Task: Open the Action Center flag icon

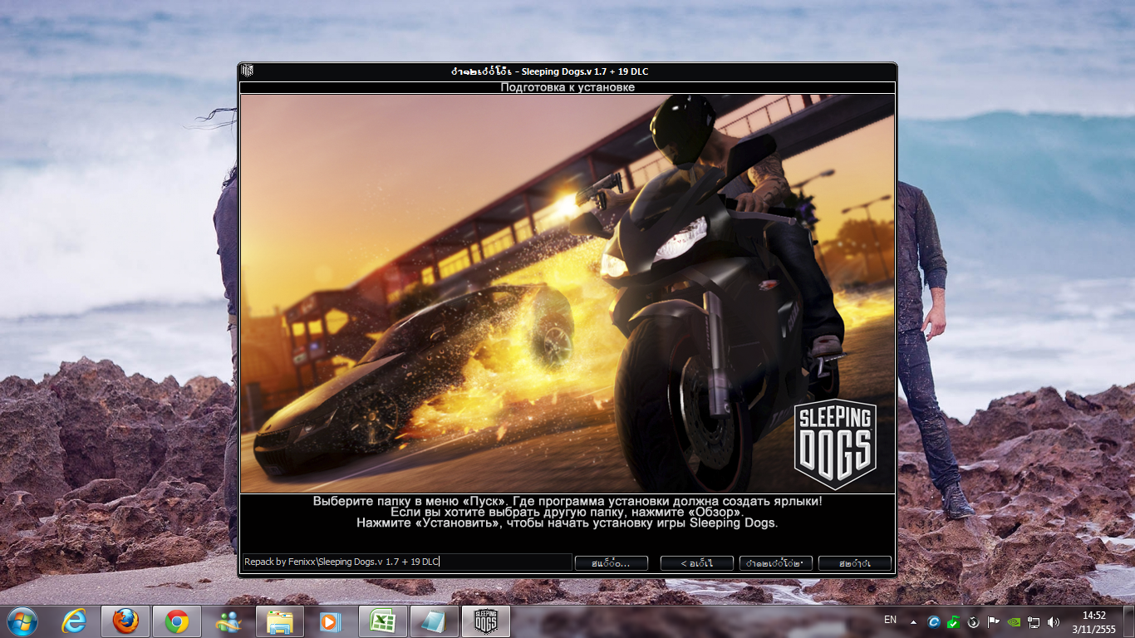Action: tap(993, 621)
